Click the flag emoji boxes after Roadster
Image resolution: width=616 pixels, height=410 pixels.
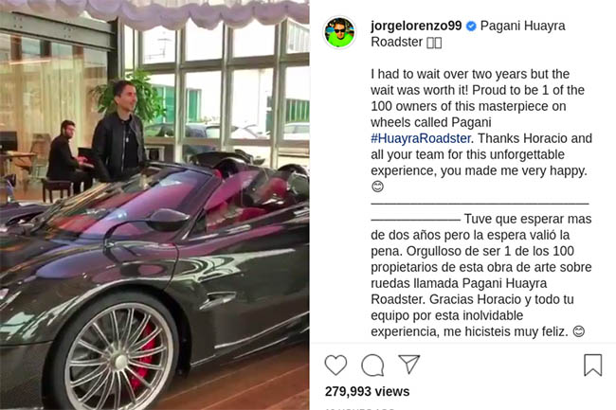434,43
